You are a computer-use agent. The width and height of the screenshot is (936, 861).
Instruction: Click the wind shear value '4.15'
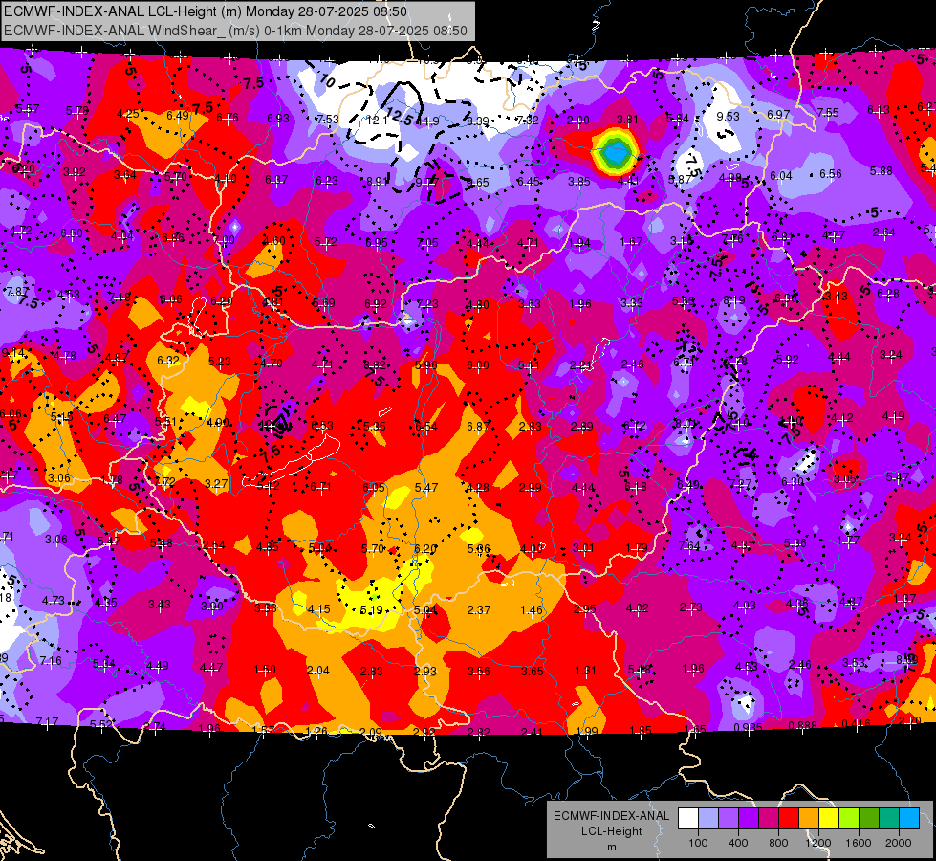pos(318,609)
